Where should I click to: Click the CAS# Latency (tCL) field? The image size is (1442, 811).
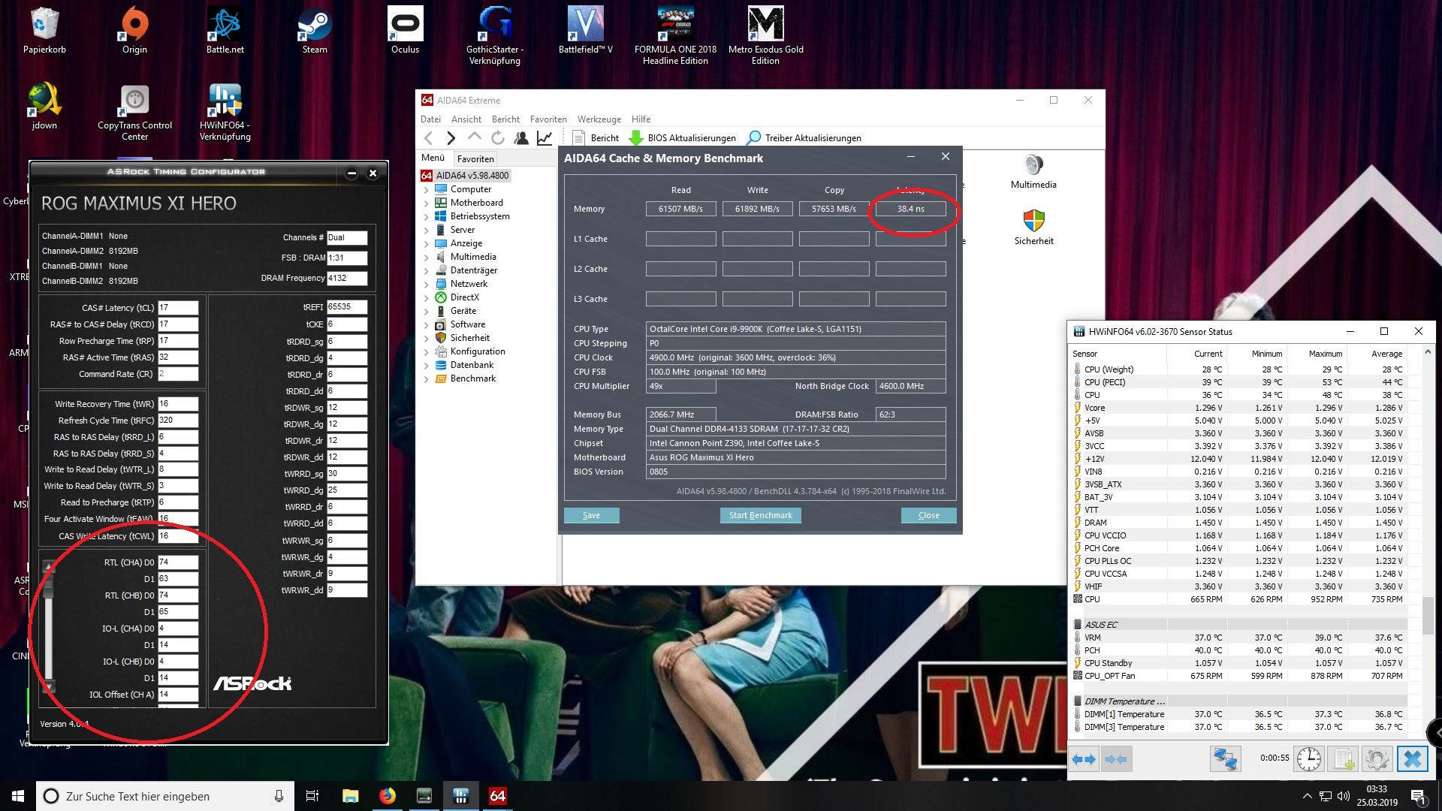178,308
